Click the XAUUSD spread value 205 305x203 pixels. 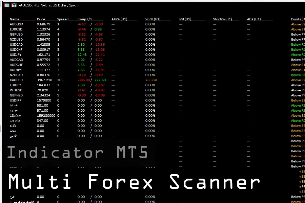coord(60,80)
